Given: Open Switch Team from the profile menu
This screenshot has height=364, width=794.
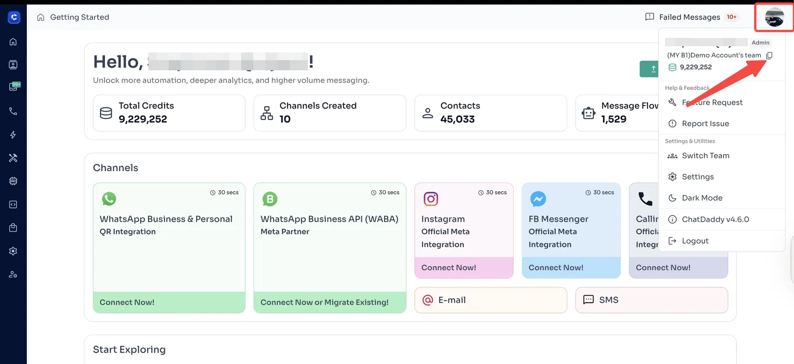Looking at the screenshot, I should pyautogui.click(x=705, y=156).
